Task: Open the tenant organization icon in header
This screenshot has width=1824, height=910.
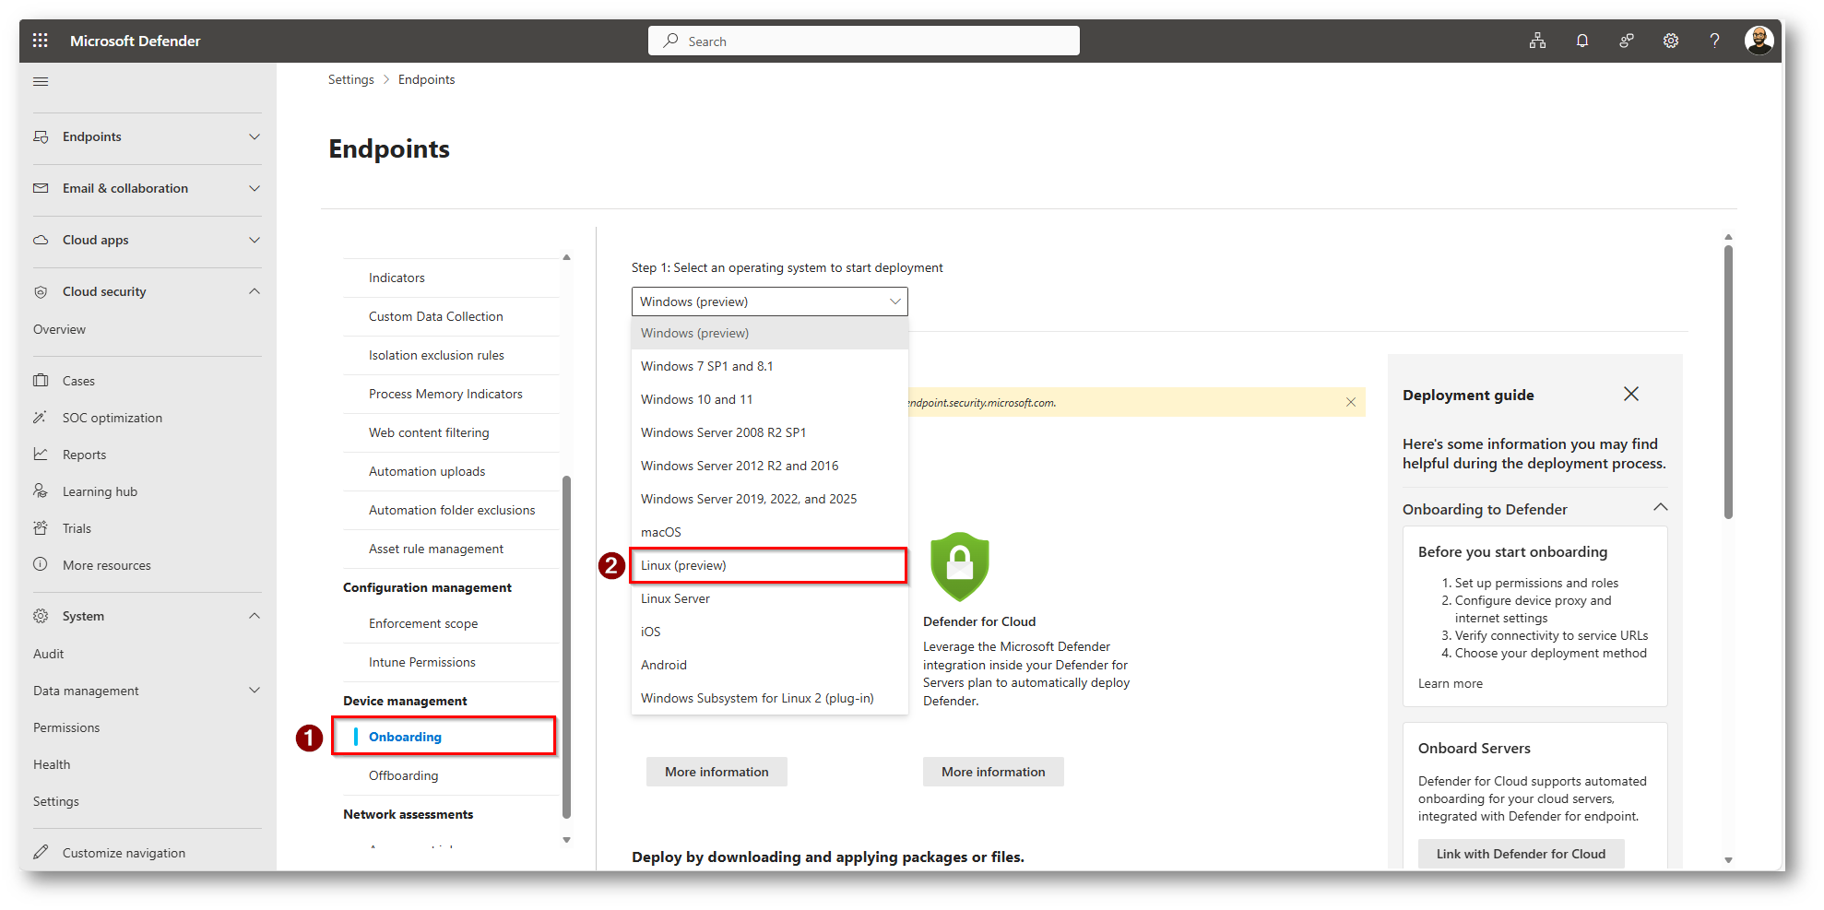Action: (x=1537, y=41)
